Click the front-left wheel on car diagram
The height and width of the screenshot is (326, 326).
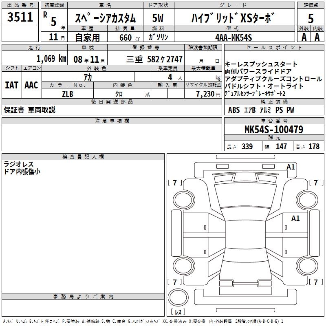[183, 200]
